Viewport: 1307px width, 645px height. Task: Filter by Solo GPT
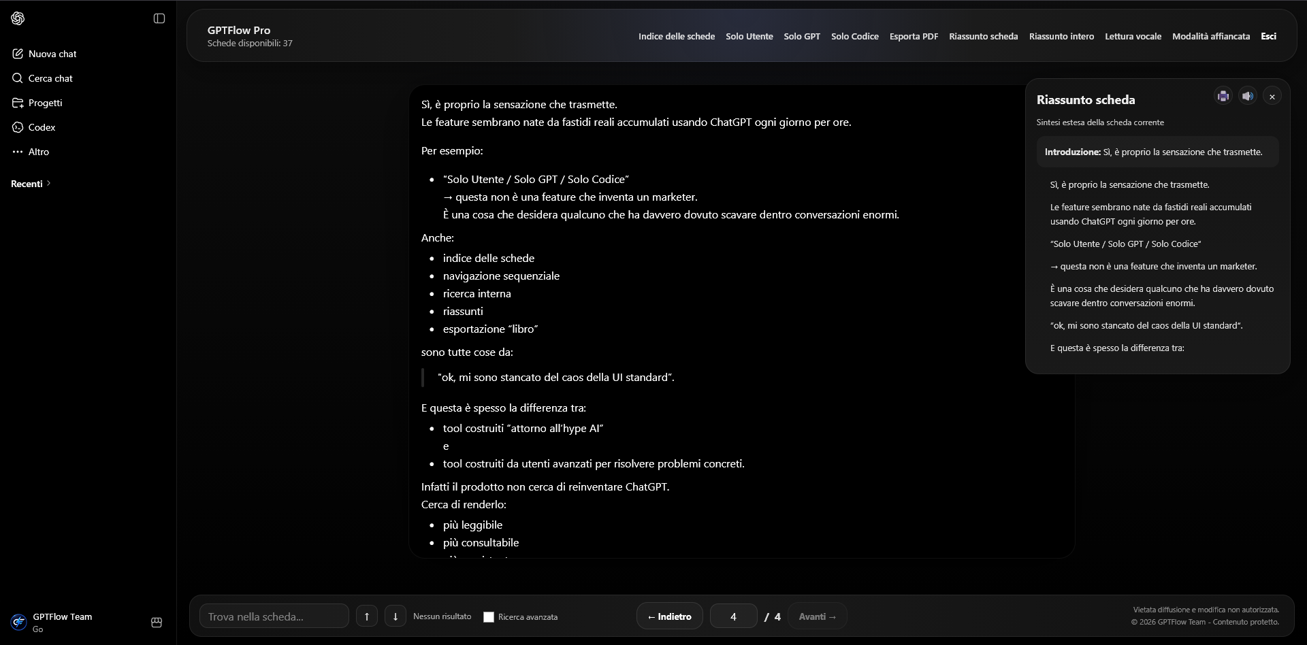click(x=802, y=36)
